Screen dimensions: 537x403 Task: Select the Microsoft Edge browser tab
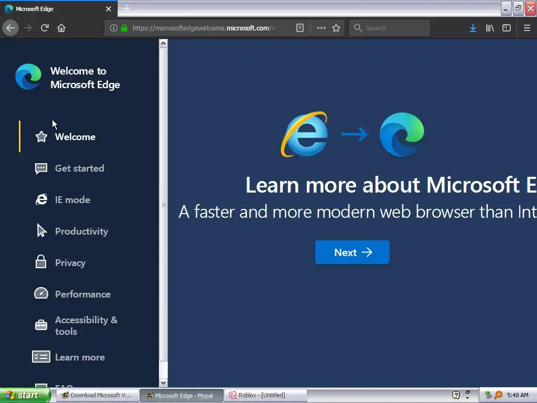pyautogui.click(x=59, y=9)
